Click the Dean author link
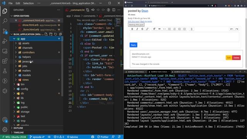 (145, 11)
